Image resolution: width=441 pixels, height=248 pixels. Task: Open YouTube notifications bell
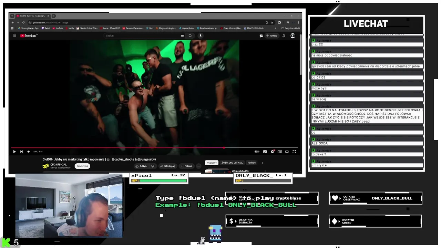pos(284,36)
